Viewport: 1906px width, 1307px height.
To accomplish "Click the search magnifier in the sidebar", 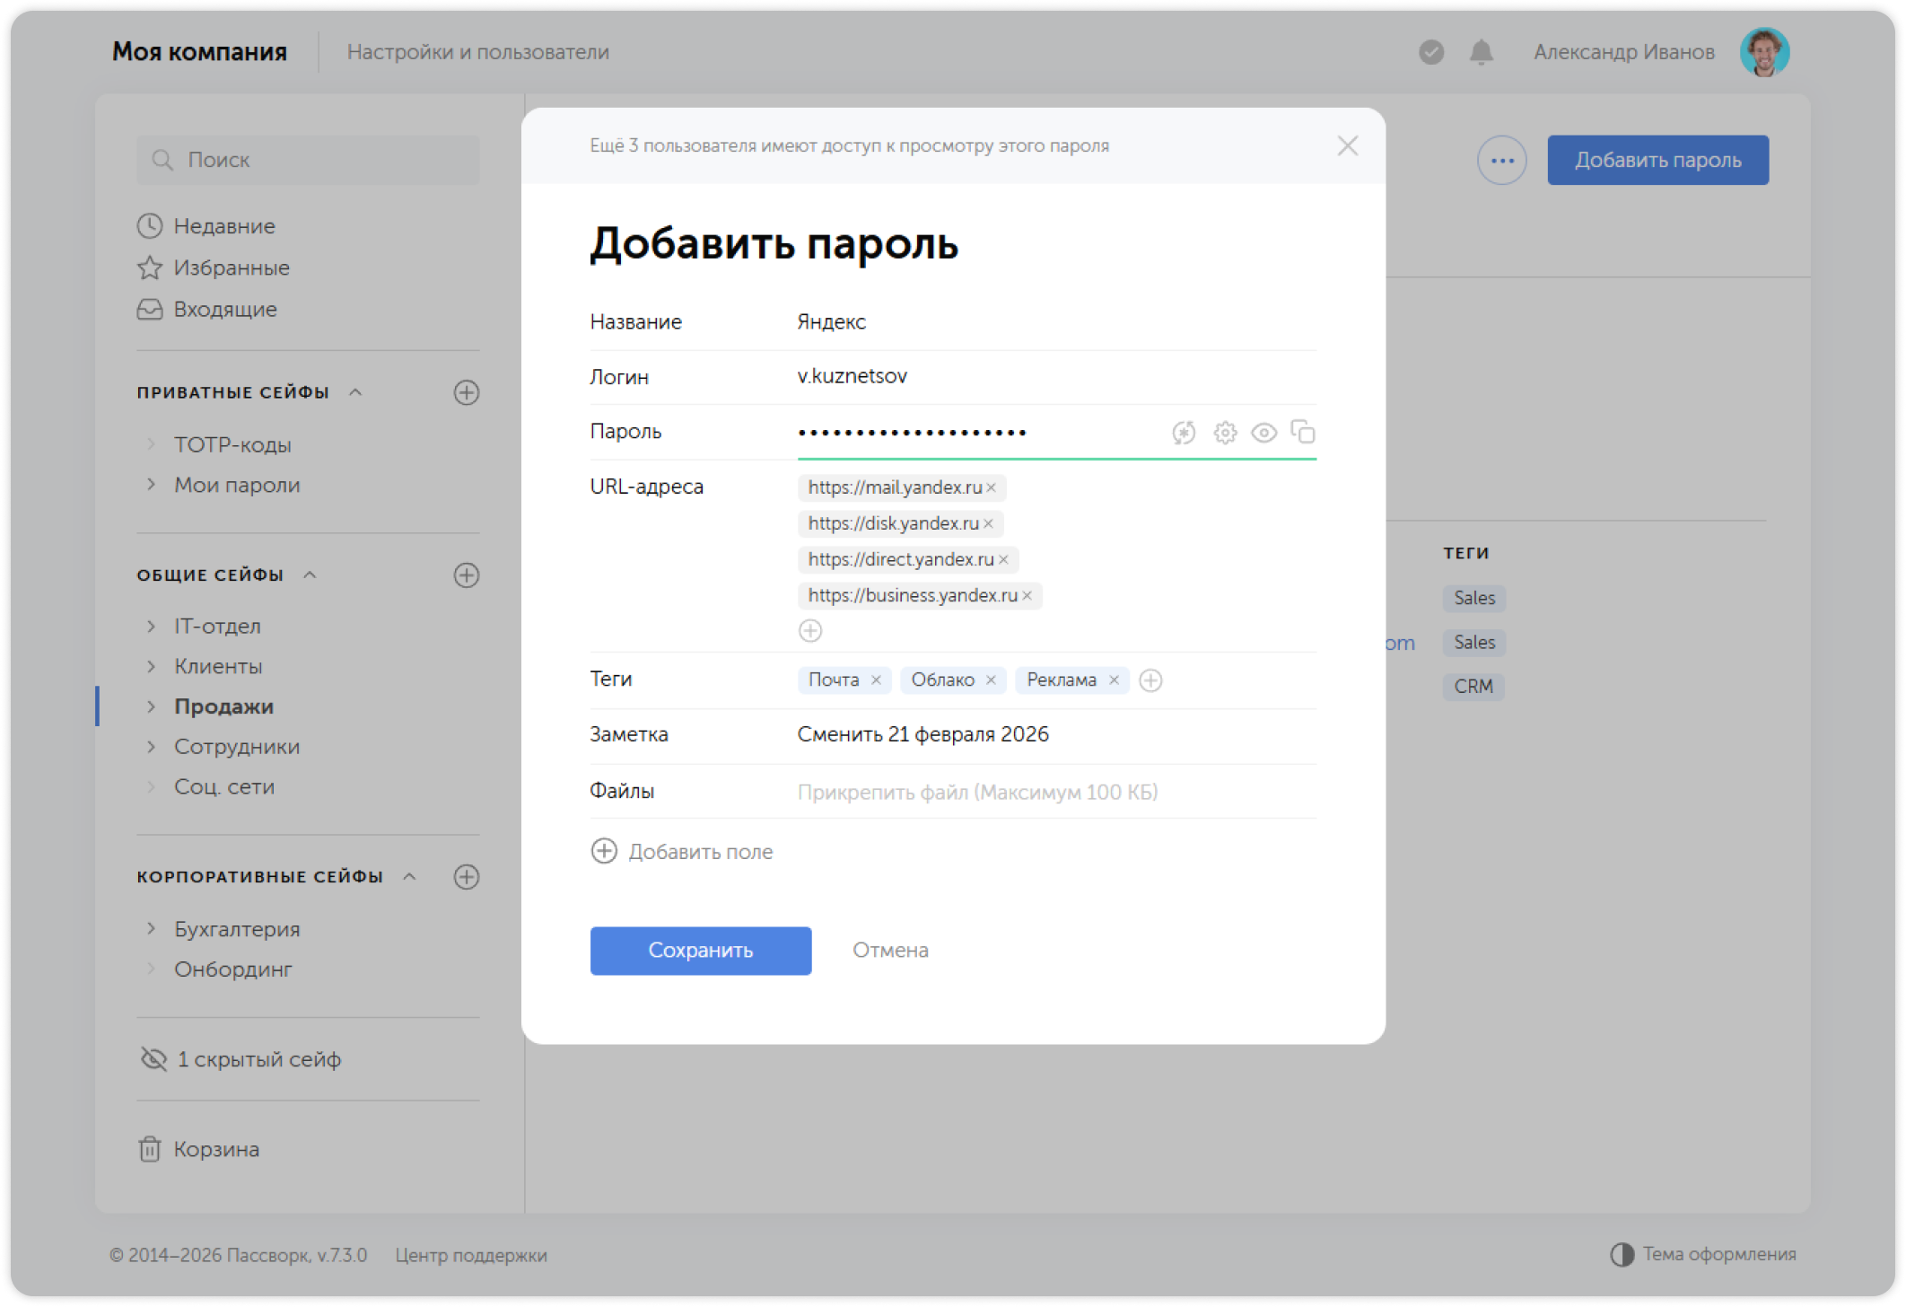I will coord(162,159).
